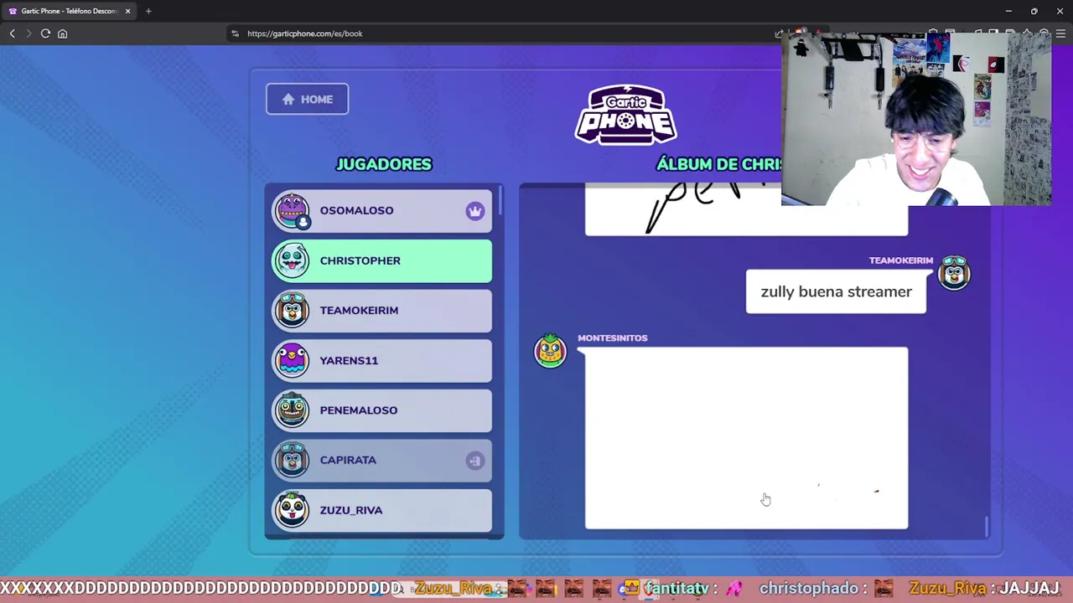The width and height of the screenshot is (1073, 603).
Task: Select player TEAMOKEIRIM in the list
Action: 381,311
